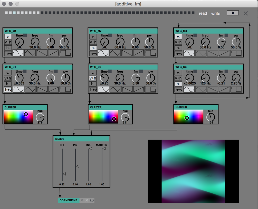
Task: Click the first X icon next to CORNERPINS
Action: pos(82,200)
